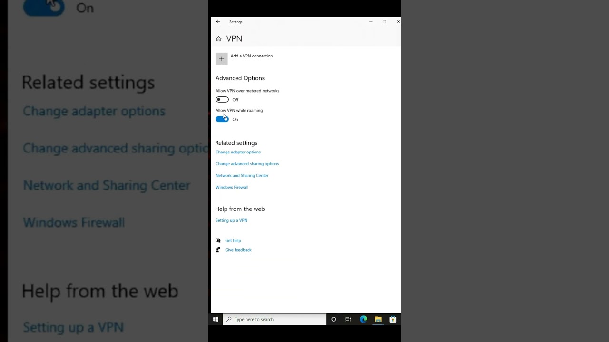Open Microsoft Store from taskbar
The height and width of the screenshot is (342, 609).
pyautogui.click(x=393, y=319)
